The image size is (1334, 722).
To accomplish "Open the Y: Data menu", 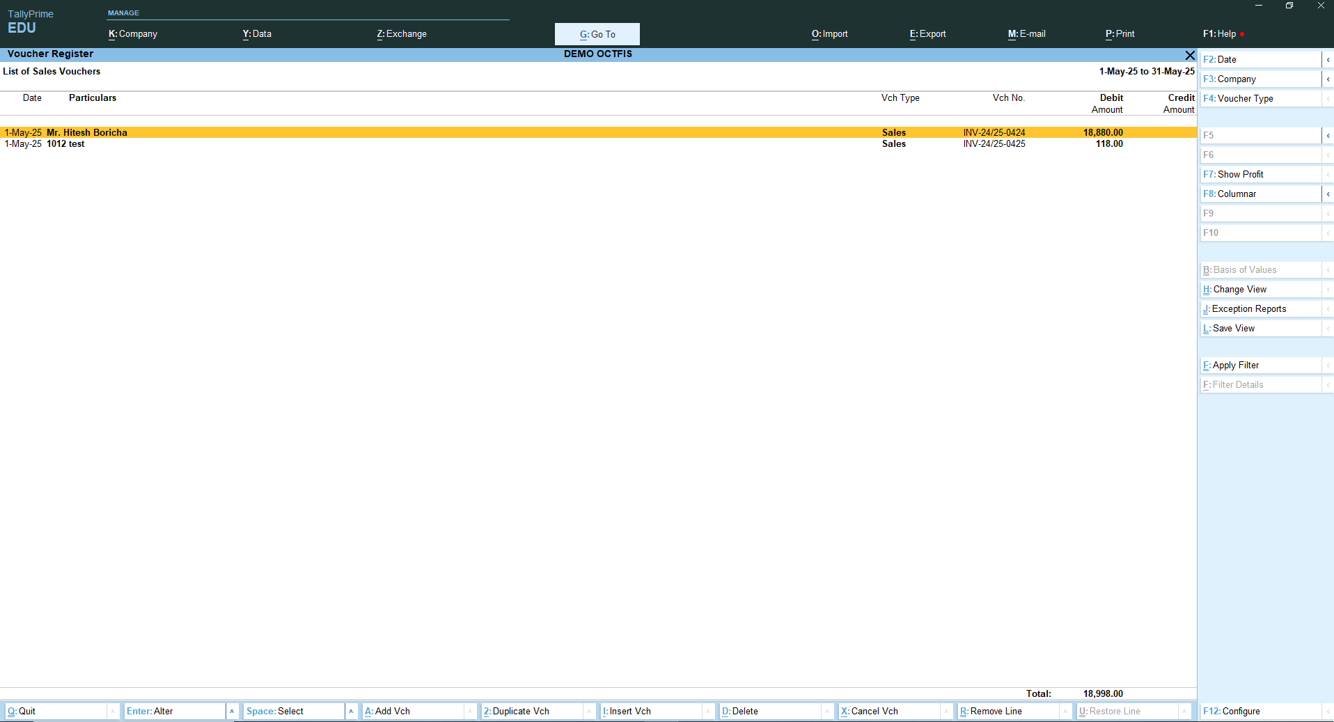I will pyautogui.click(x=257, y=34).
